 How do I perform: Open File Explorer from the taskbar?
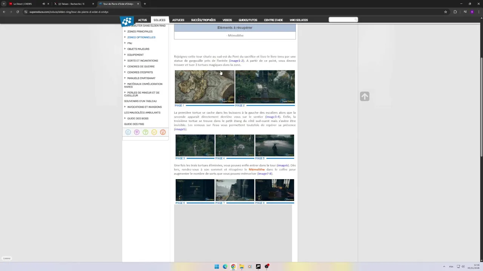point(241,266)
